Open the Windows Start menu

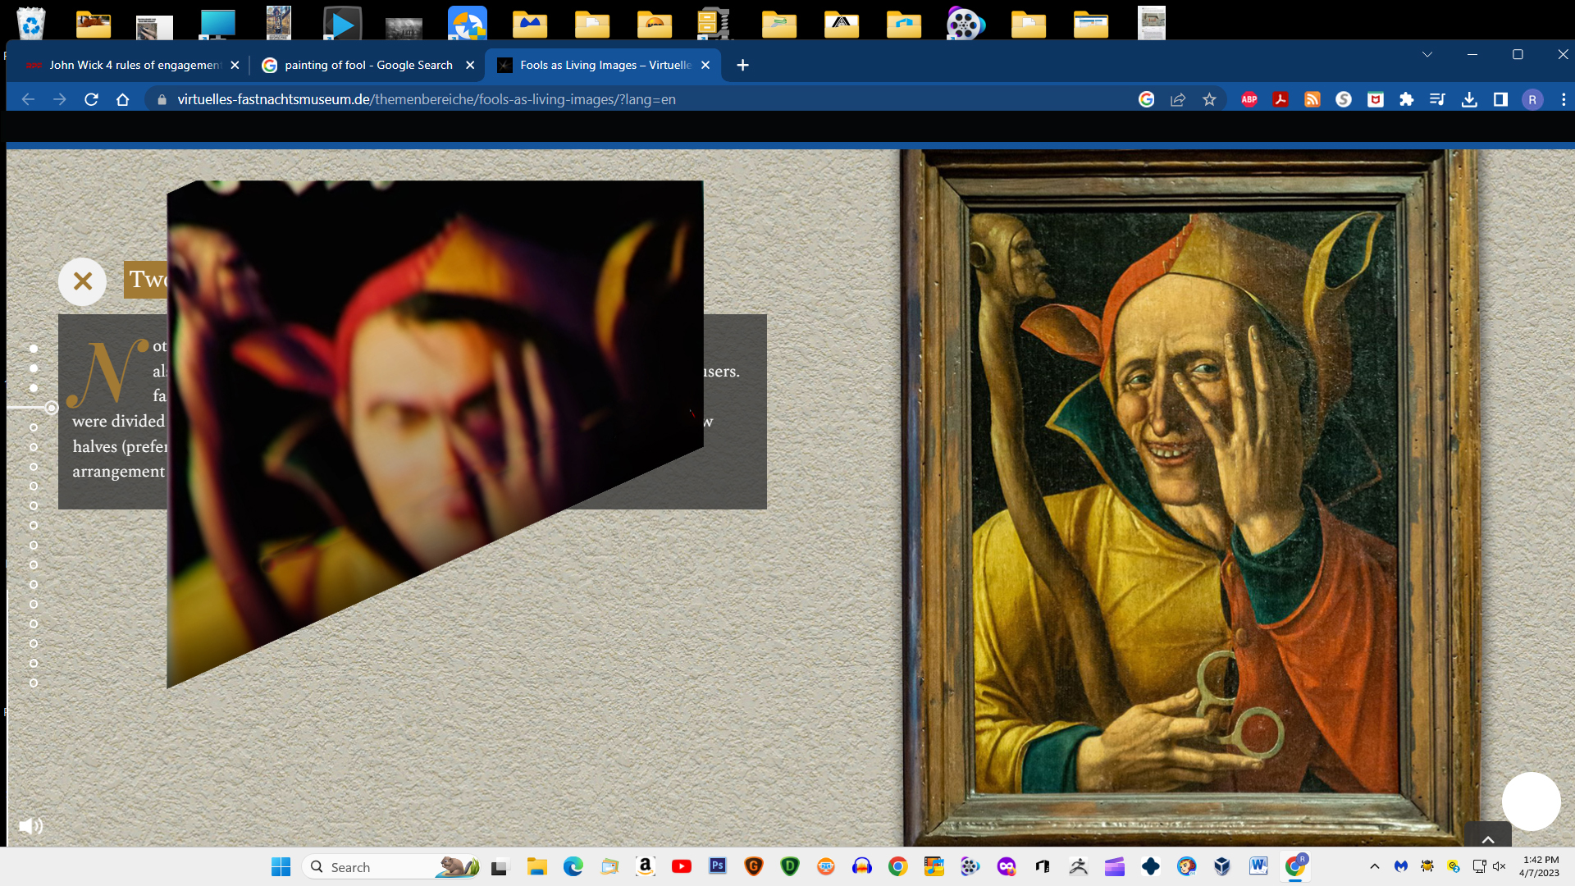click(281, 867)
